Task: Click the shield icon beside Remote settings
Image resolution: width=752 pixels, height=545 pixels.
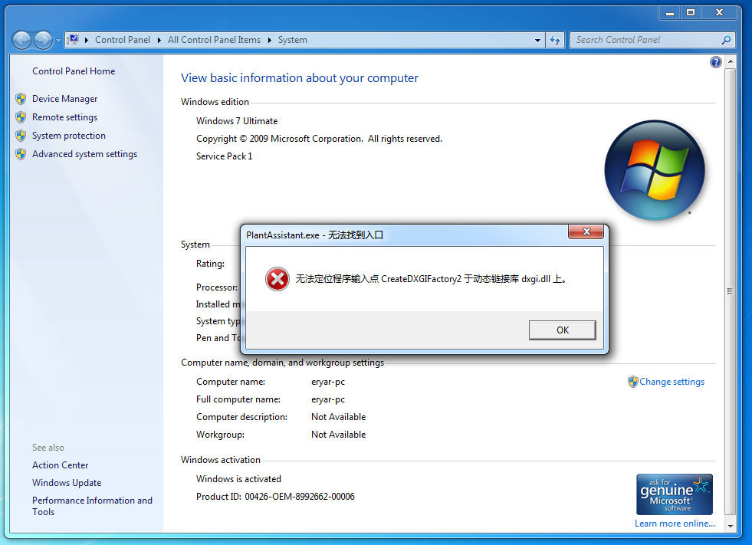Action: coord(21,117)
